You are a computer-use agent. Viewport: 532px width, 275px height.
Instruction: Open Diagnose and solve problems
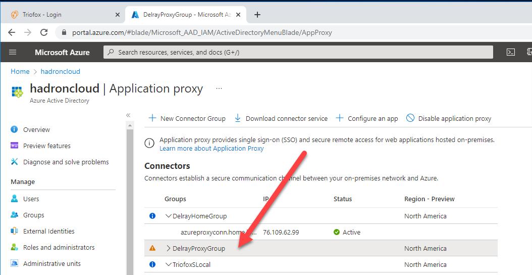[x=66, y=162]
